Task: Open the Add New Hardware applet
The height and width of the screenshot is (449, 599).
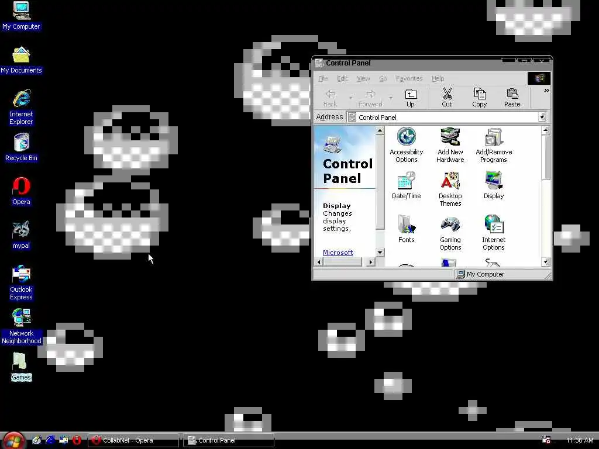Action: coord(450,145)
